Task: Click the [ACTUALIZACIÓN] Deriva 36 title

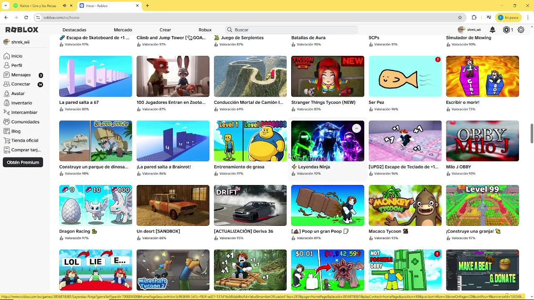Action: pyautogui.click(x=244, y=231)
